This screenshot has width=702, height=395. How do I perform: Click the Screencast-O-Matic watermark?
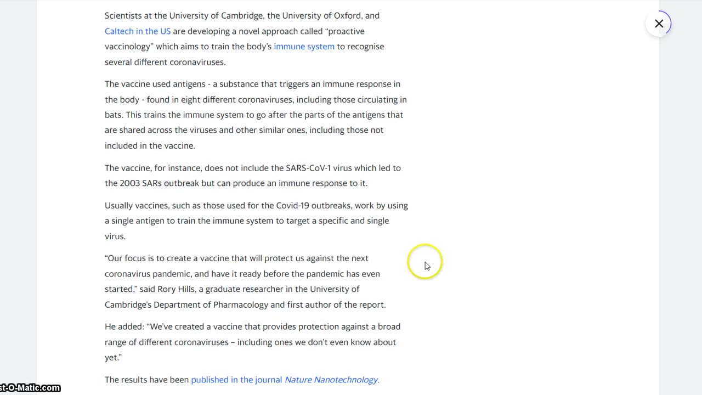tap(30, 388)
